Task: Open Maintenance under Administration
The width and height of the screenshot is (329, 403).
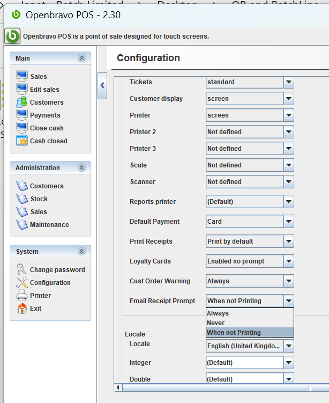Action: pyautogui.click(x=49, y=225)
